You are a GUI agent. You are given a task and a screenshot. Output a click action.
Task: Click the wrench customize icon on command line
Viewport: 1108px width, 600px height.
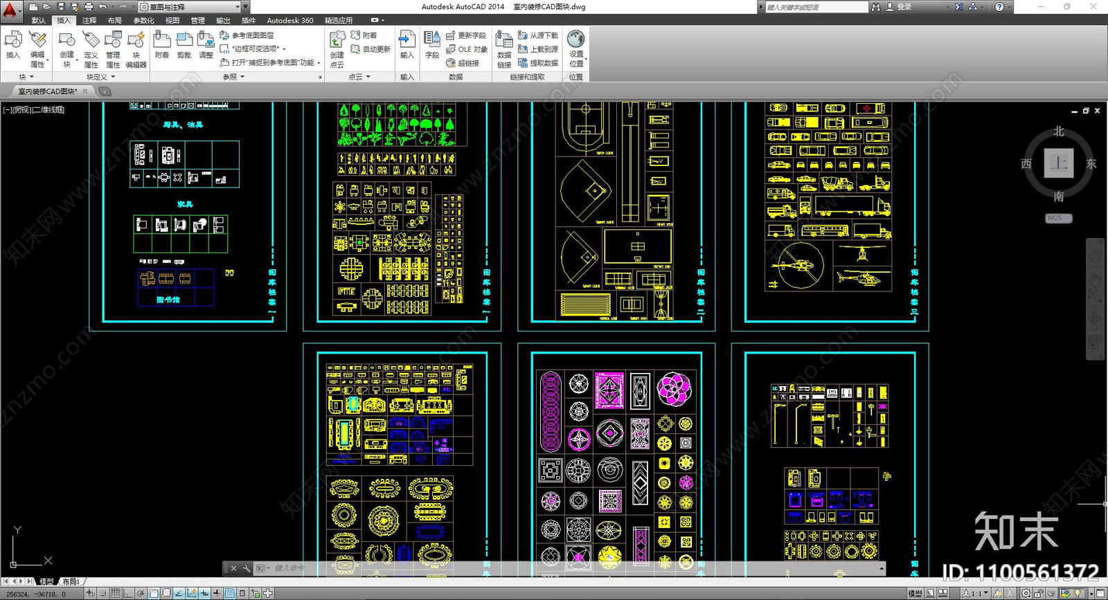coord(247,568)
